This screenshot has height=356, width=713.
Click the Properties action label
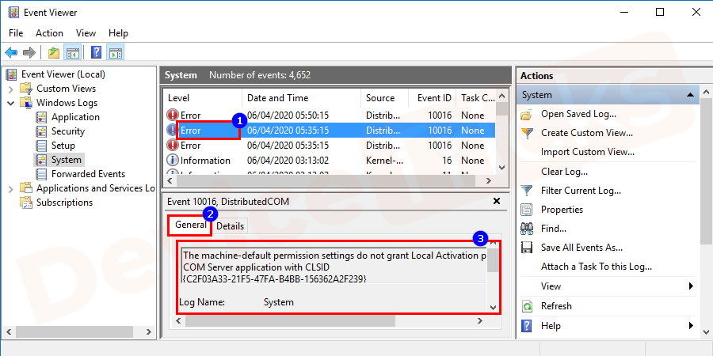click(562, 210)
